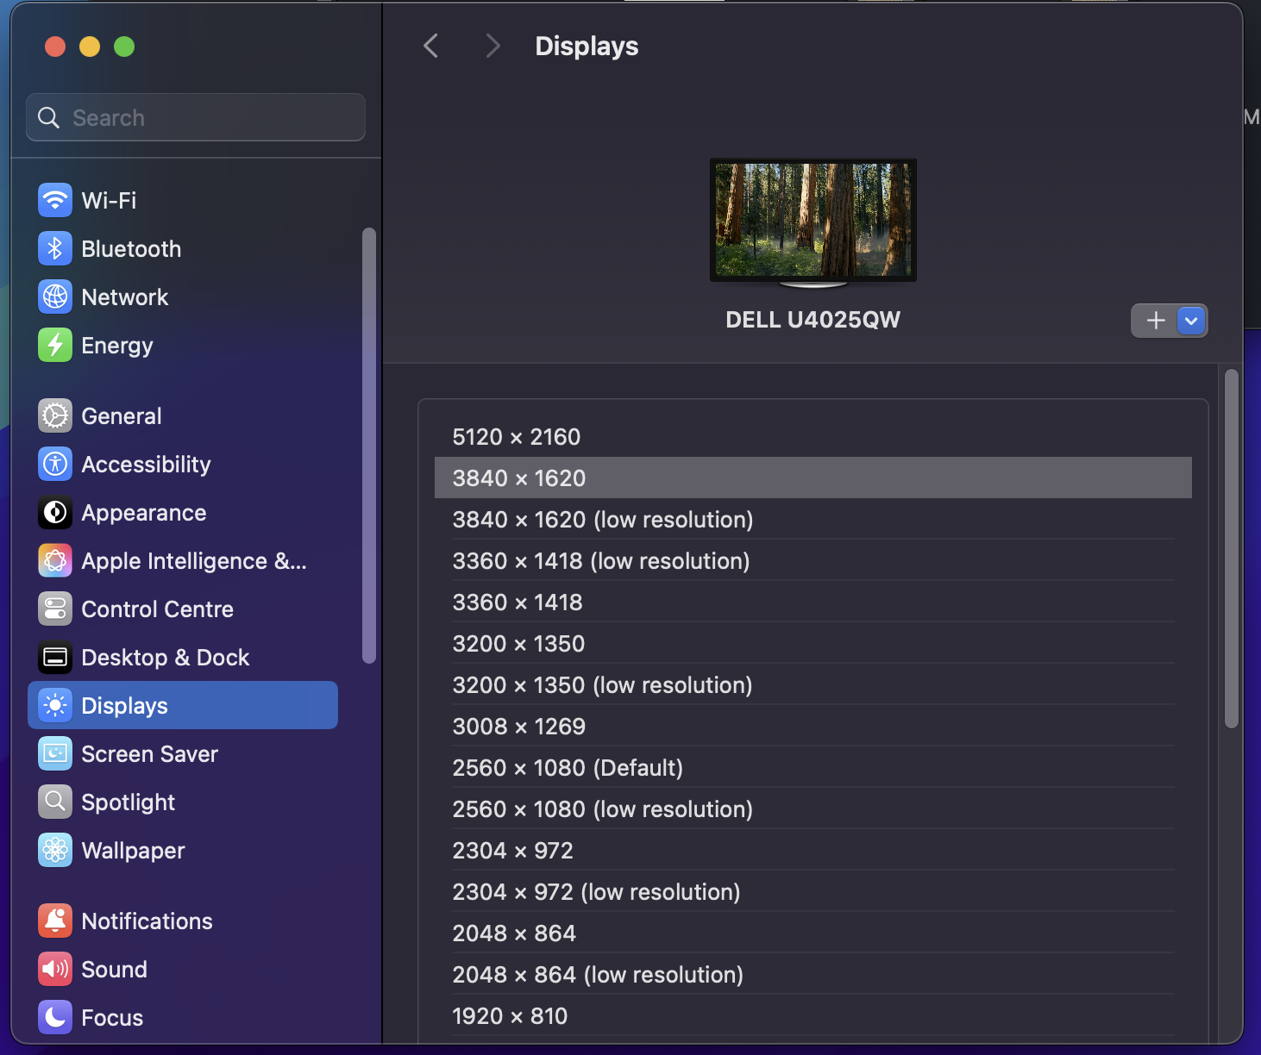Image resolution: width=1261 pixels, height=1055 pixels.
Task: Open Accessibility settings label
Action: (x=146, y=465)
